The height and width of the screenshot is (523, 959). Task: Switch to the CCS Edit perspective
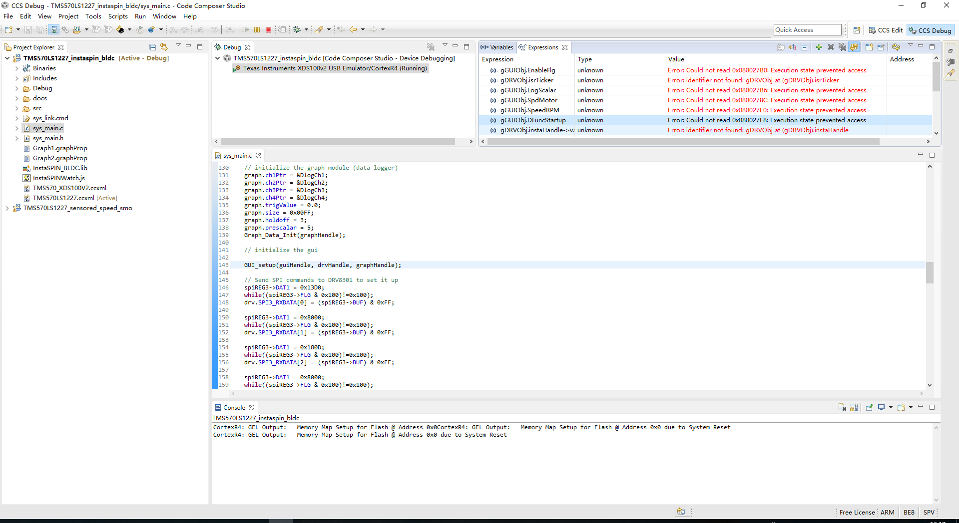(x=886, y=30)
